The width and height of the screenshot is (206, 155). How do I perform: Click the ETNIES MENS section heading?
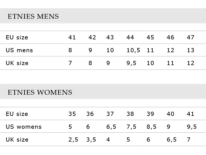click(33, 16)
